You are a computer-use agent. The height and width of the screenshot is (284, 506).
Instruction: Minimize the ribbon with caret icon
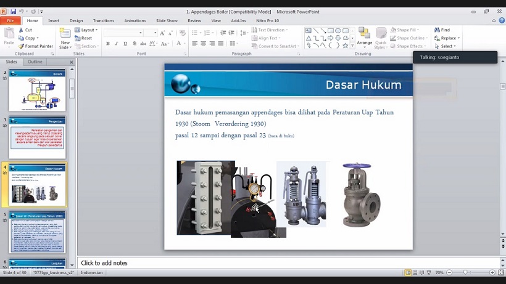point(494,20)
